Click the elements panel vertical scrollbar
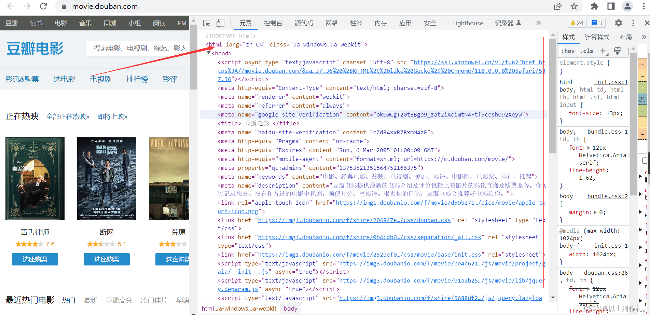Viewport: 650px width, 315px height. tap(553, 96)
